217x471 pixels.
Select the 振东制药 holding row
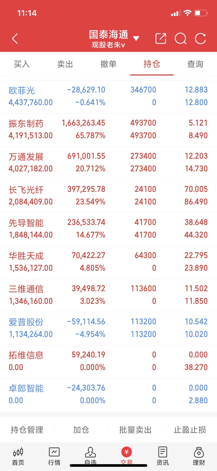pos(108,130)
